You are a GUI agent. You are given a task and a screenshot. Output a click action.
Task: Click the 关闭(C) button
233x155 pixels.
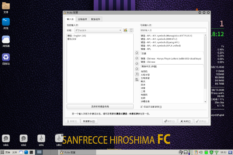[x=185, y=121]
